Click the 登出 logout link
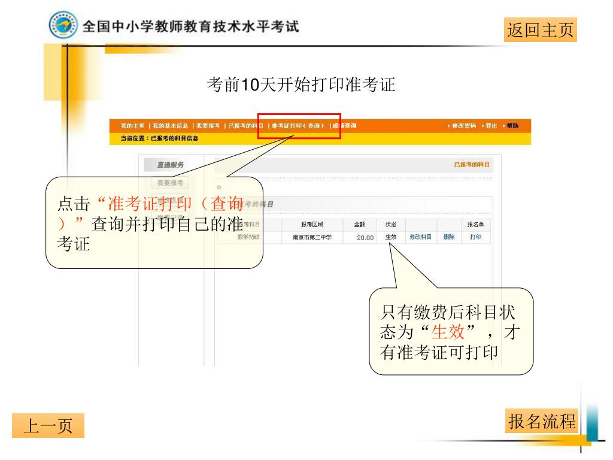The width and height of the screenshot is (613, 460). (x=491, y=126)
